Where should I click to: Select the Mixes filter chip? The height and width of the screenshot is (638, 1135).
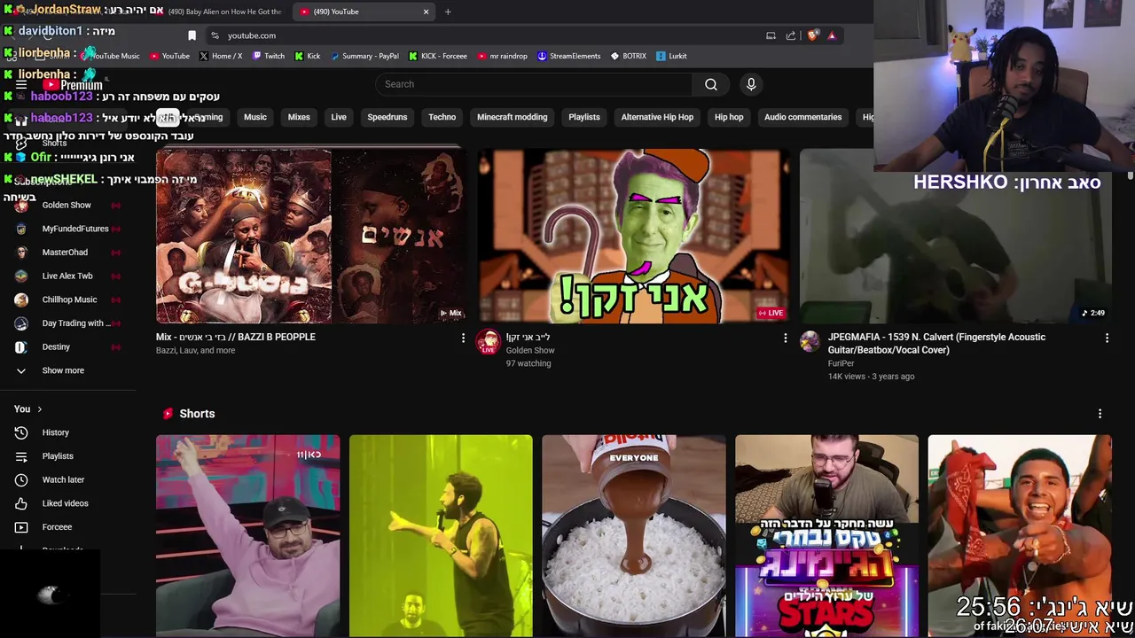point(299,117)
